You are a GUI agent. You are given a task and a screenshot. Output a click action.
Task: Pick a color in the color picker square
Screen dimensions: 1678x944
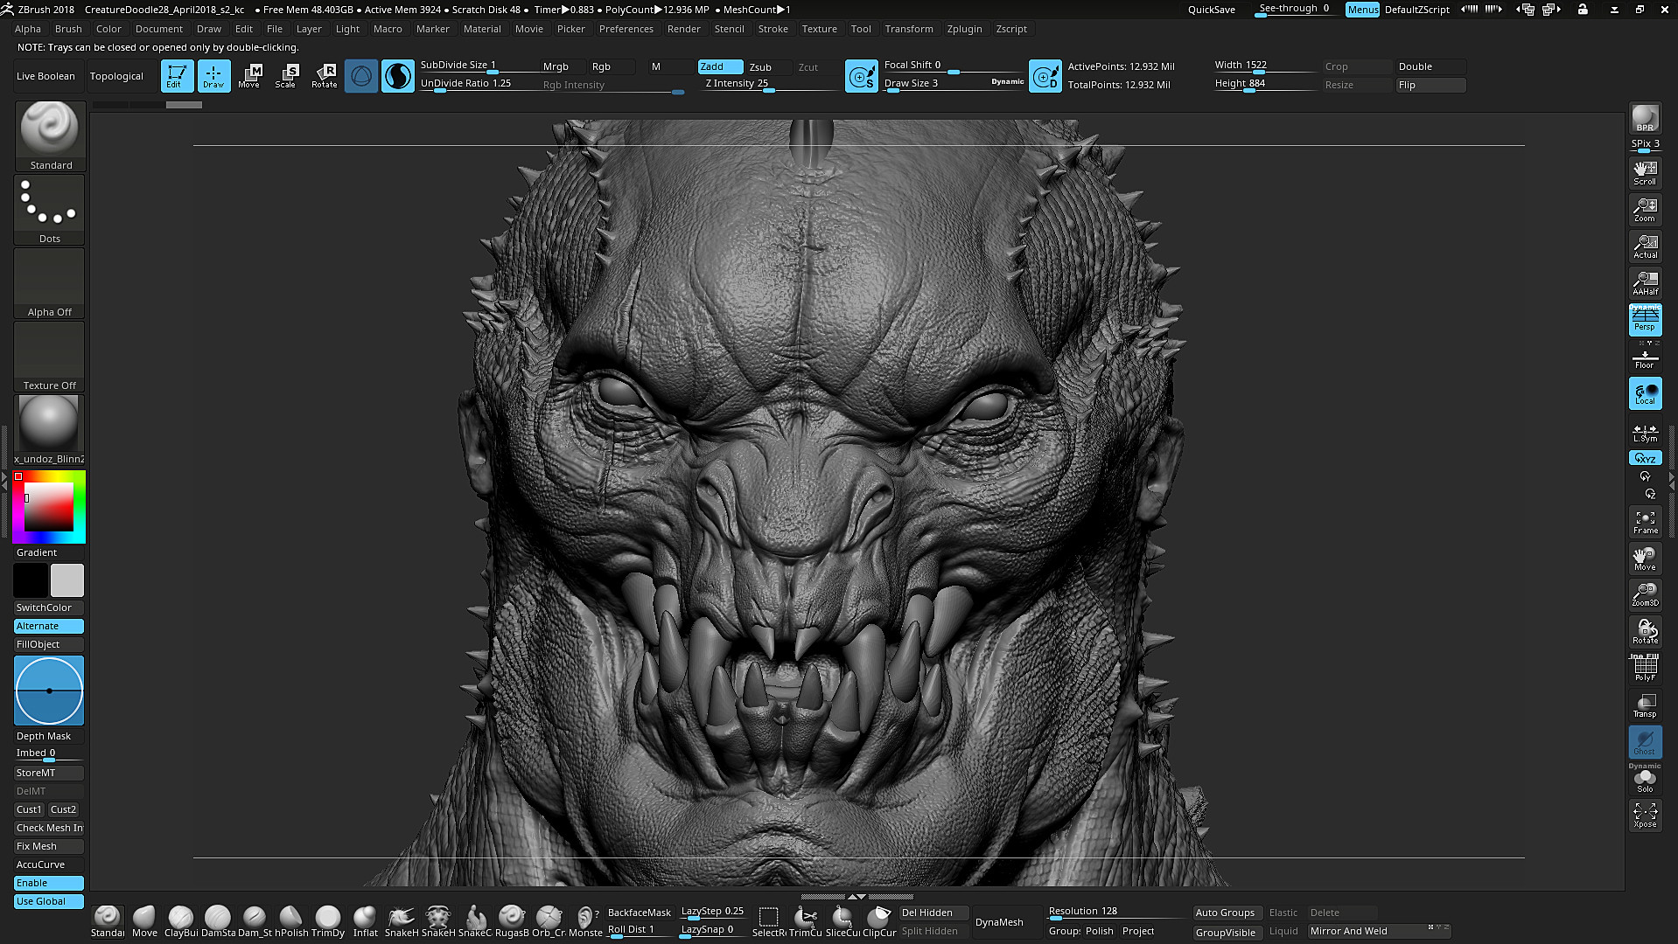[x=48, y=506]
